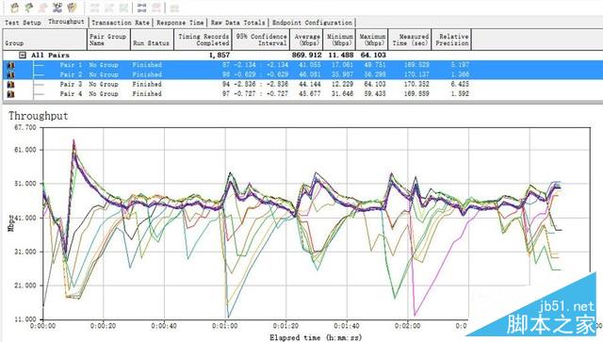Image resolution: width=603 pixels, height=342 pixels.
Task: Click the line color legend for Pair 4
Action: coord(39,94)
